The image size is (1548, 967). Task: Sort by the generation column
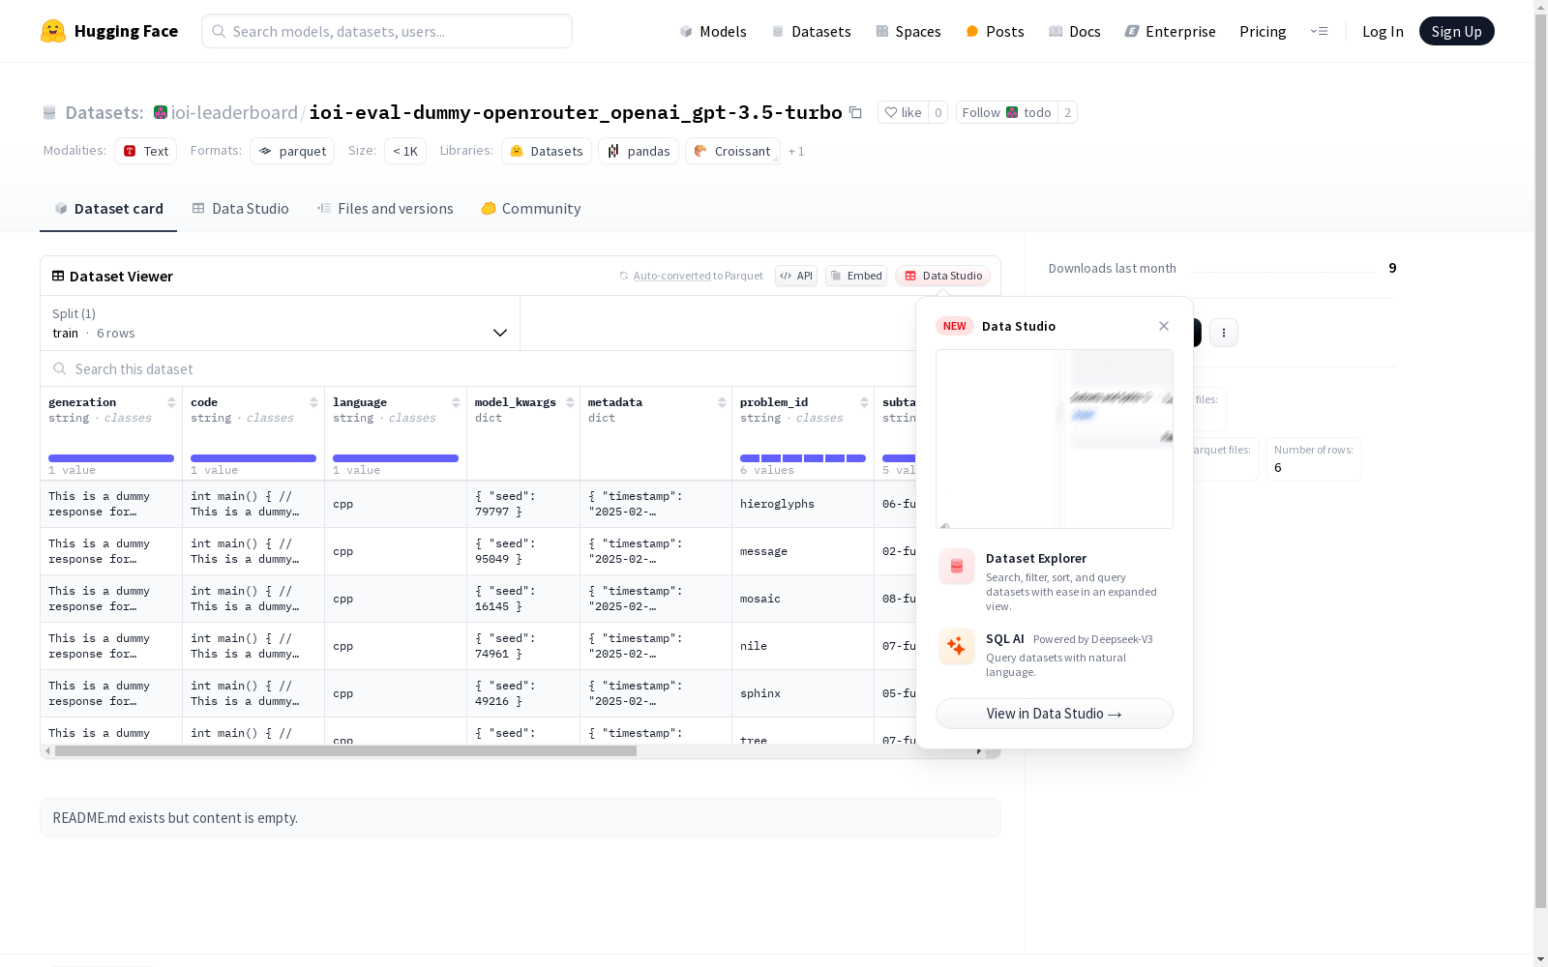[x=171, y=402]
